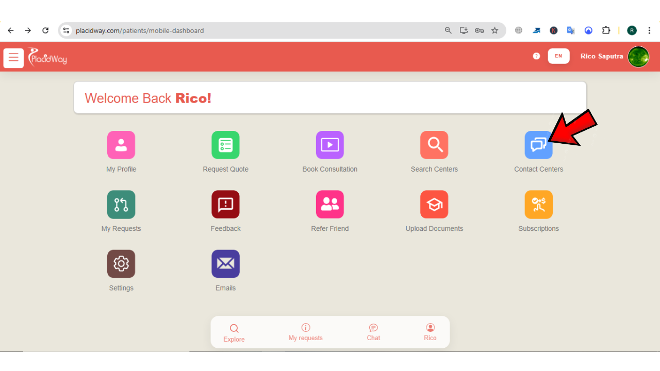Click the browser address bar
The width and height of the screenshot is (660, 371).
coord(258,30)
